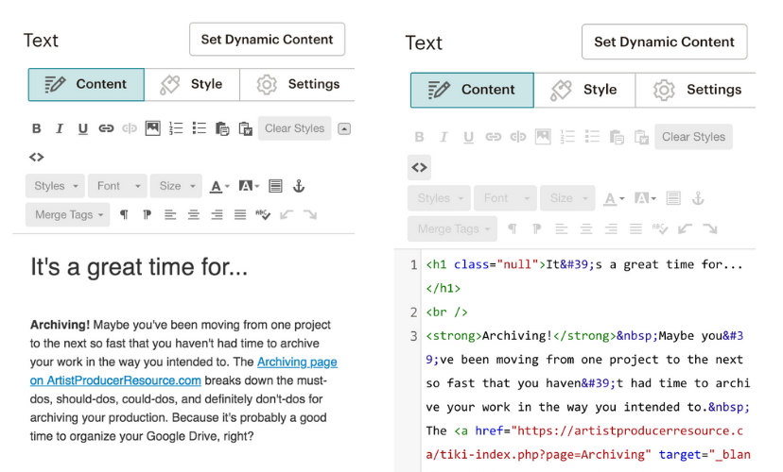The image size is (783, 472).
Task: Switch to the Style tab above the code view
Action: [x=584, y=90]
